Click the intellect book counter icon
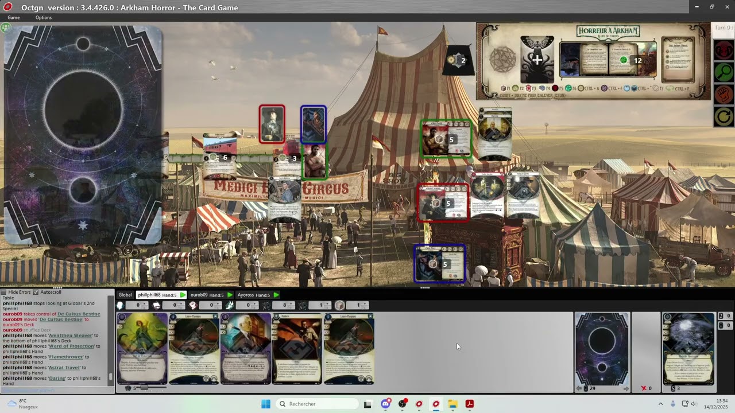The height and width of the screenshot is (413, 735). [x=156, y=305]
